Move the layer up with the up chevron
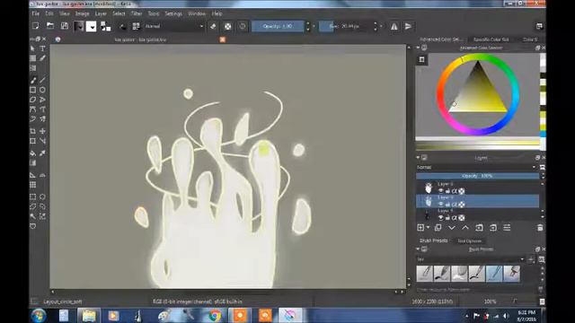Screen dimensions: 575x323 pyautogui.click(x=465, y=228)
